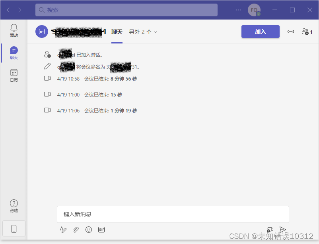The height and width of the screenshot is (244, 319).
Task: Join the meeting with 加入 button
Action: [261, 31]
